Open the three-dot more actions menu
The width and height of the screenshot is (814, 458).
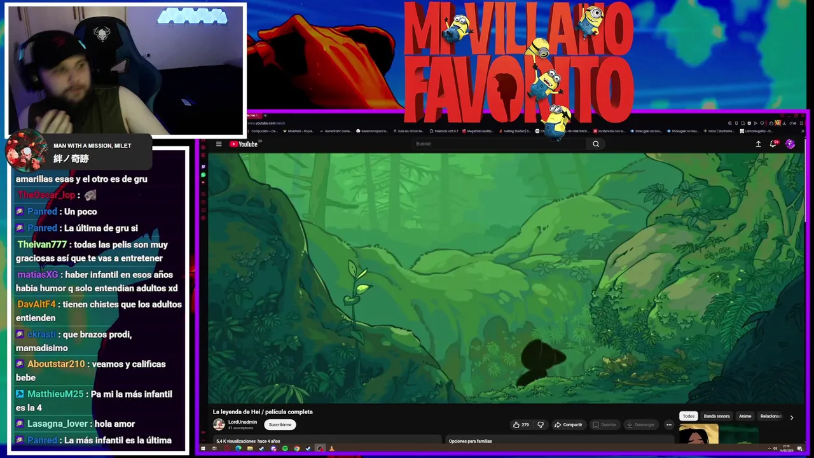pyautogui.click(x=668, y=424)
